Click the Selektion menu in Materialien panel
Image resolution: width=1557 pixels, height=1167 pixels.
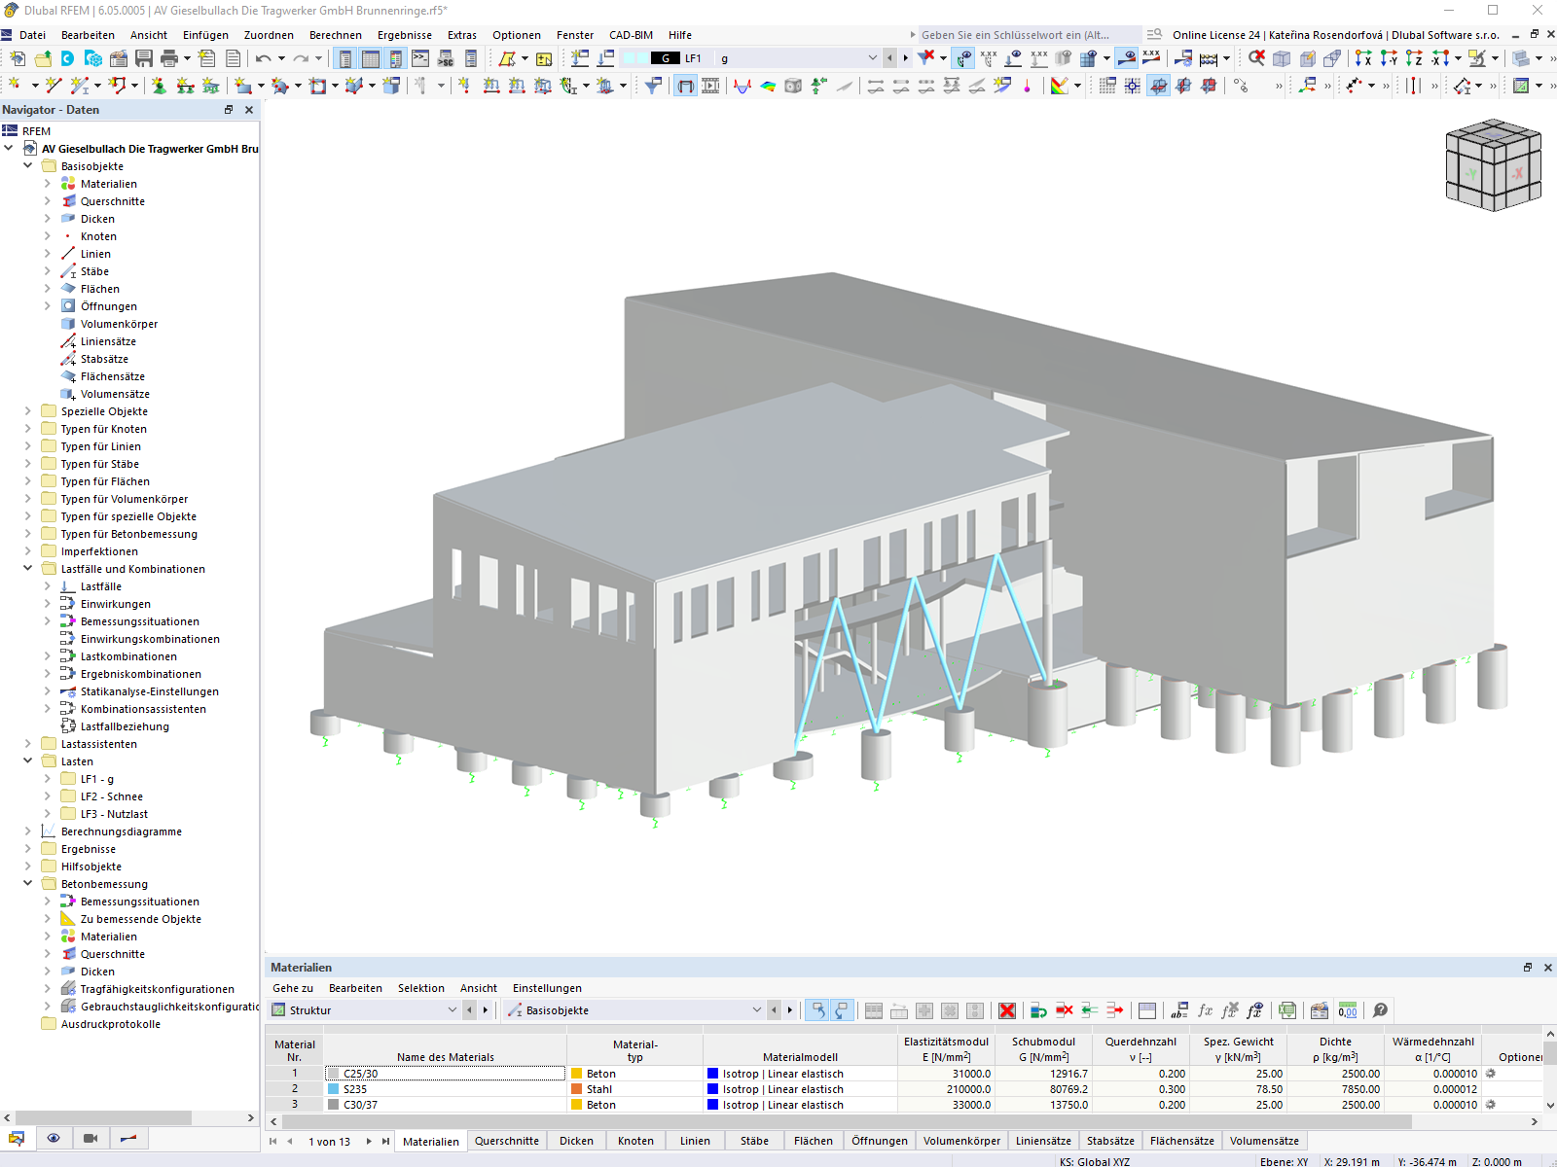[421, 987]
